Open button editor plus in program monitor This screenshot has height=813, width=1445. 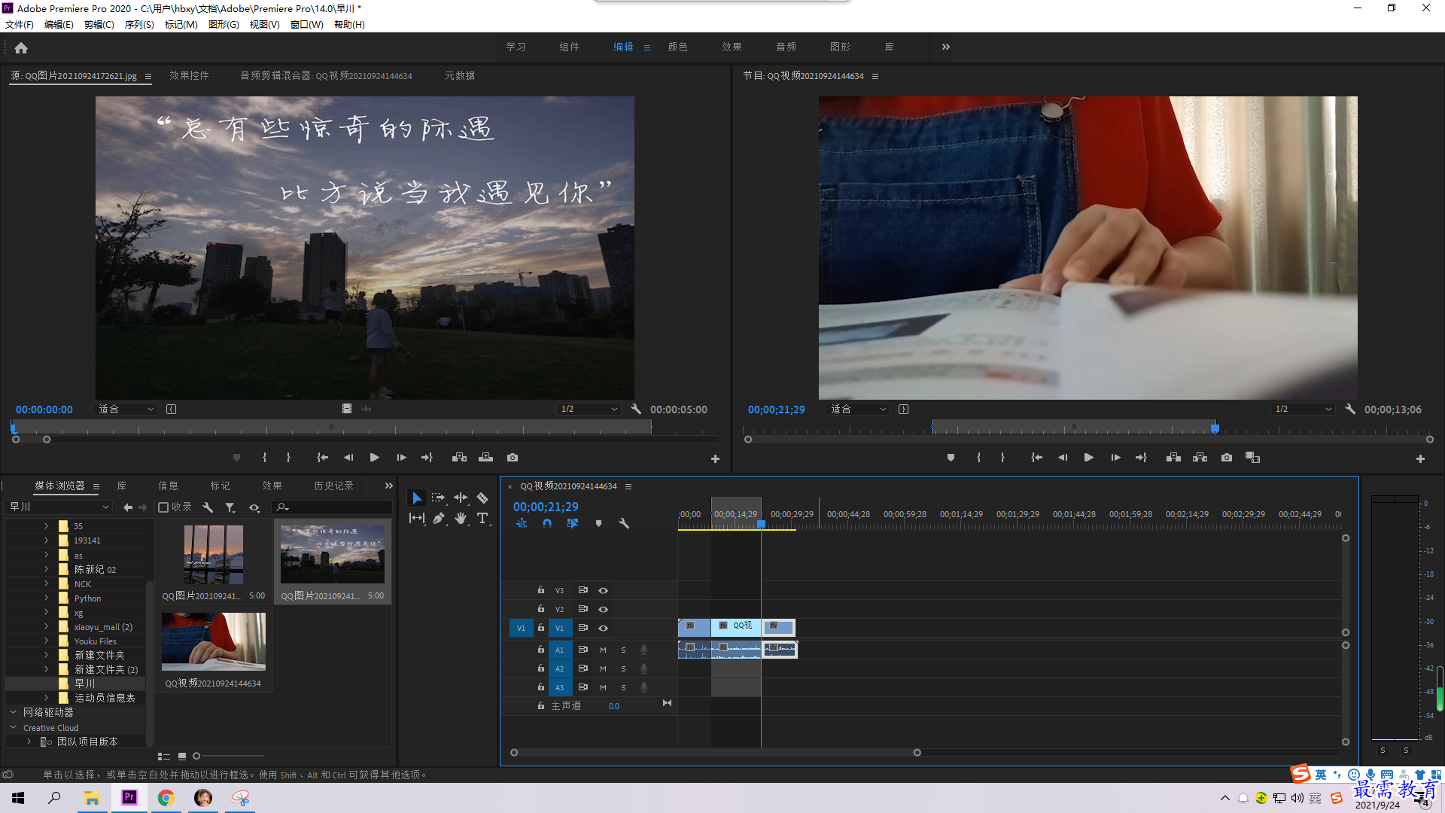click(1420, 458)
